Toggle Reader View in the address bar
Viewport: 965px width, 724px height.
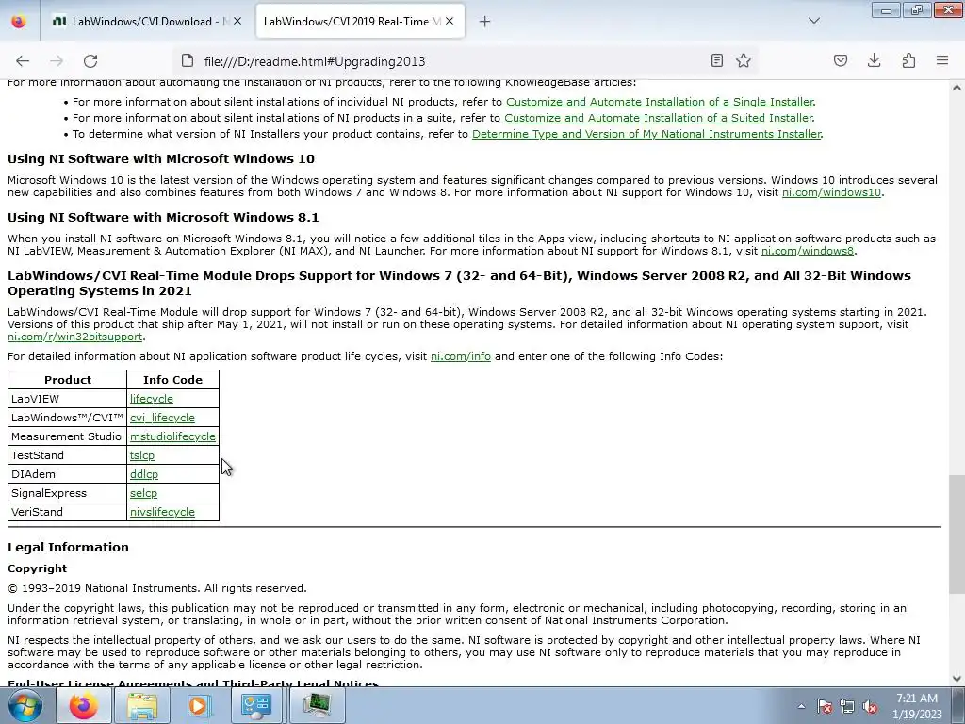pyautogui.click(x=716, y=60)
